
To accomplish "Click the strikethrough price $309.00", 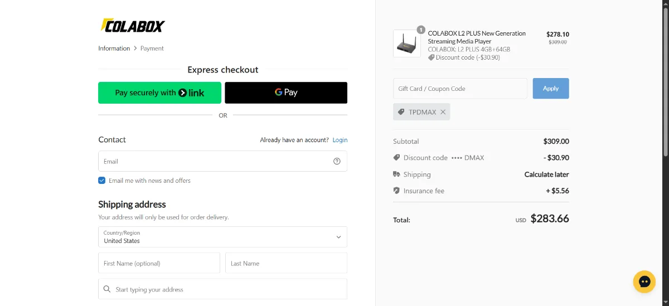I will click(557, 42).
